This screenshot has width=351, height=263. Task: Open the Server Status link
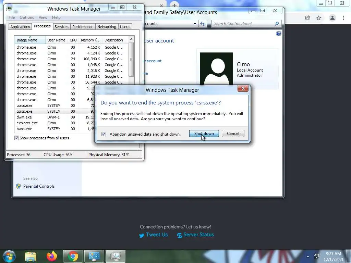click(198, 235)
